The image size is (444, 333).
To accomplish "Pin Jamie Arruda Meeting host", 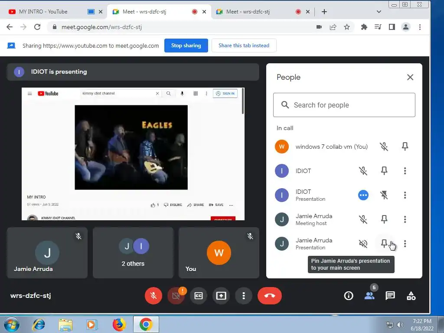I will [x=384, y=219].
